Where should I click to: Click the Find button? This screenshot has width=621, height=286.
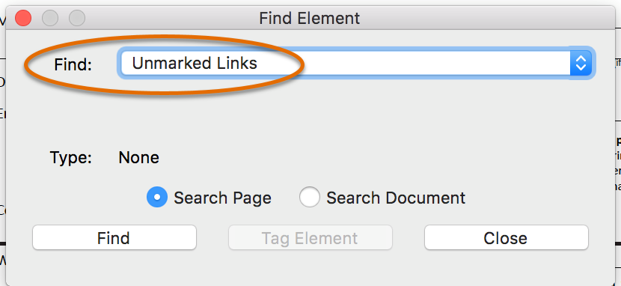pos(114,237)
